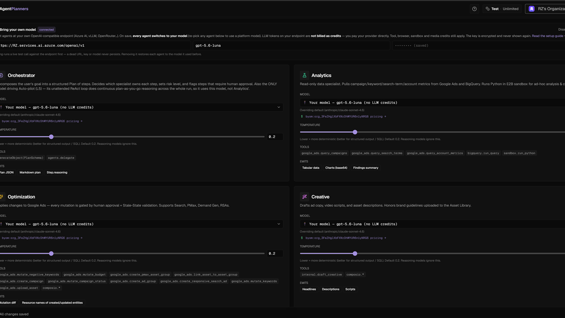Click the sandbox.run_python tool chip
This screenshot has width=565, height=318.
coord(519,153)
